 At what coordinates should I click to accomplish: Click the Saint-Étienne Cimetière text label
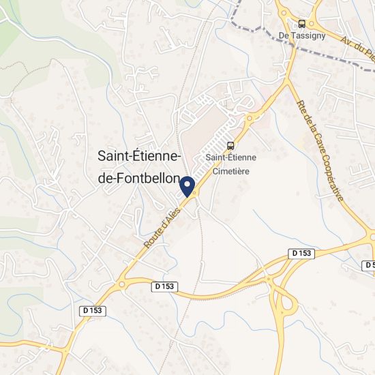(231, 164)
